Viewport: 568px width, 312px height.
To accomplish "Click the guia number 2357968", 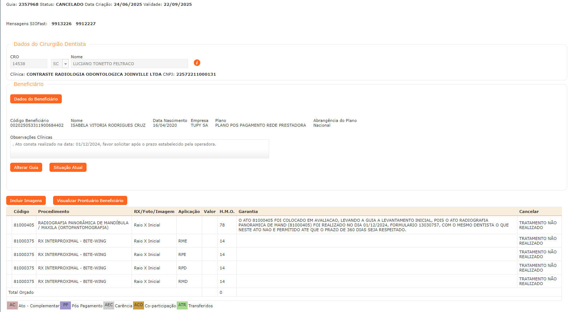I will 28,4.
